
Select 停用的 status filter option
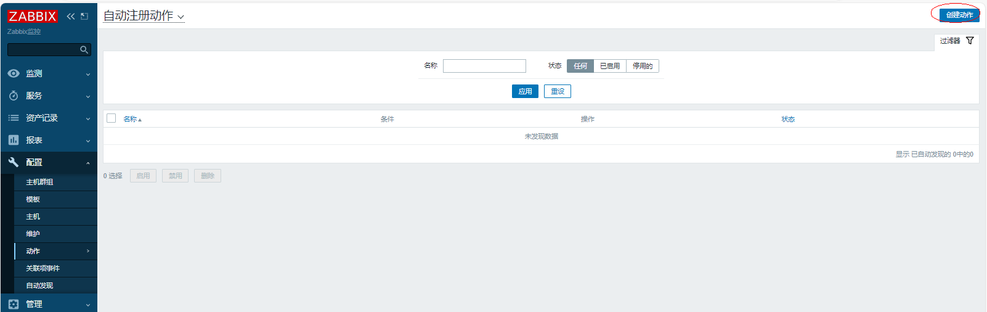642,66
